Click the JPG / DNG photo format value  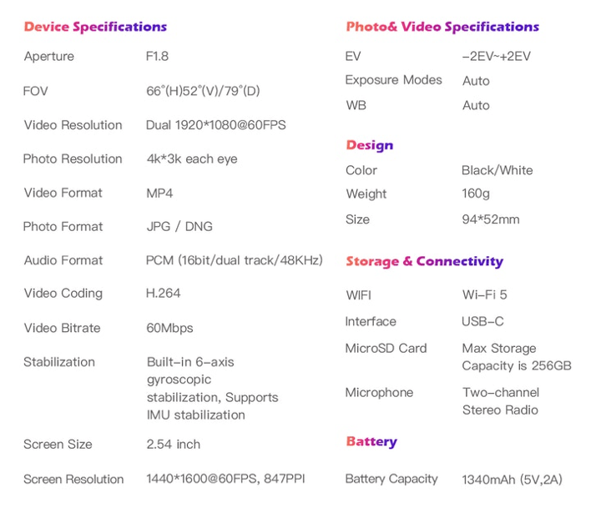tap(179, 227)
